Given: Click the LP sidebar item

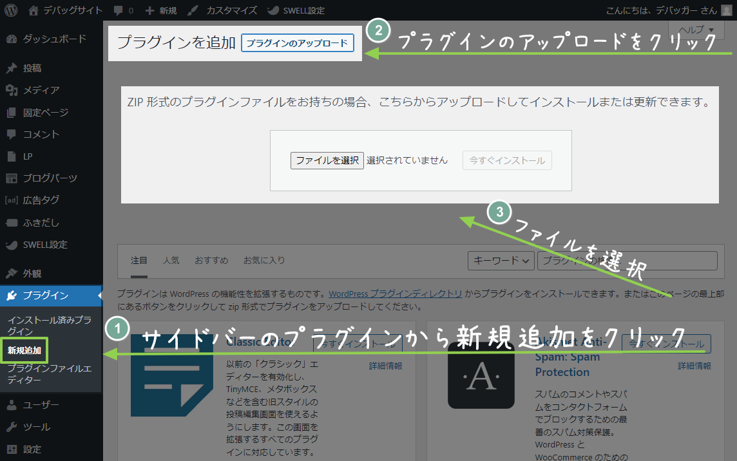Looking at the screenshot, I should [27, 156].
